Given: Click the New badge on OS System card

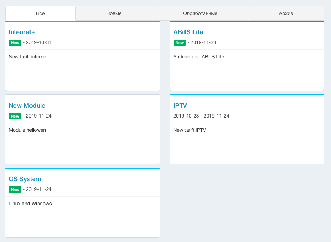Looking at the screenshot, I should click(15, 190).
